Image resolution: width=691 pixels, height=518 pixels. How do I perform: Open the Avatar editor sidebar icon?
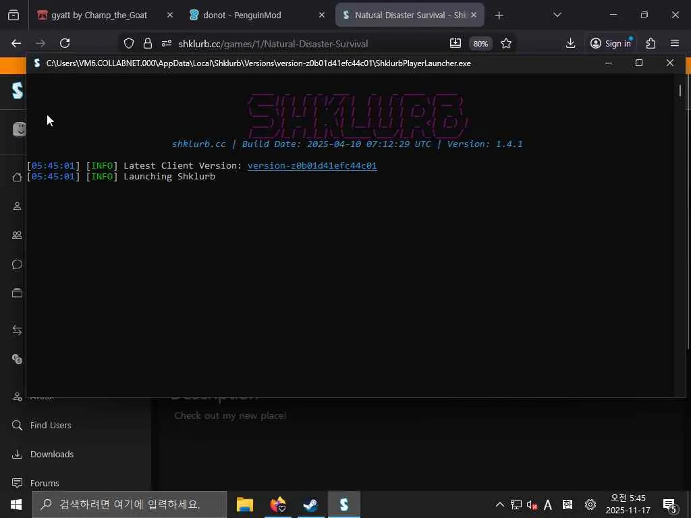[x=17, y=397]
